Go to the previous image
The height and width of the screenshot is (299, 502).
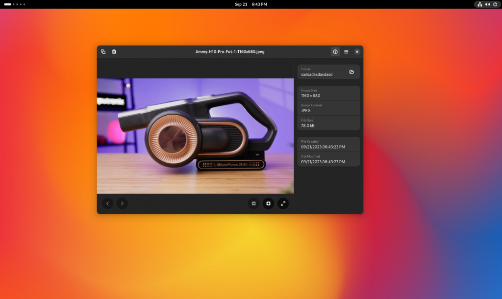click(x=107, y=203)
